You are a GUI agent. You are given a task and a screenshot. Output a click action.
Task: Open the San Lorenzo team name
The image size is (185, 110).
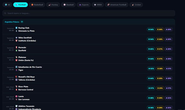24,99
